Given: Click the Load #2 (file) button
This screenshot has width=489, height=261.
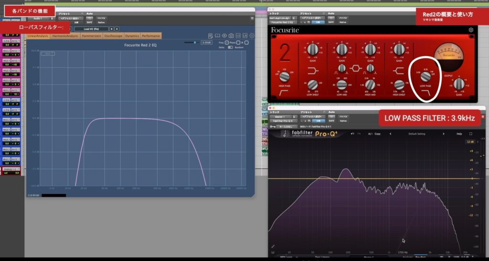Looking at the screenshot, I should click(91, 29).
